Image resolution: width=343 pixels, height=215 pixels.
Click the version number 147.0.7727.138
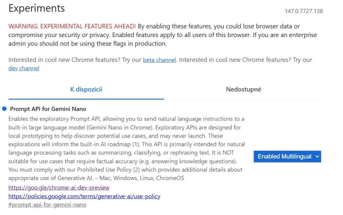click(x=303, y=11)
